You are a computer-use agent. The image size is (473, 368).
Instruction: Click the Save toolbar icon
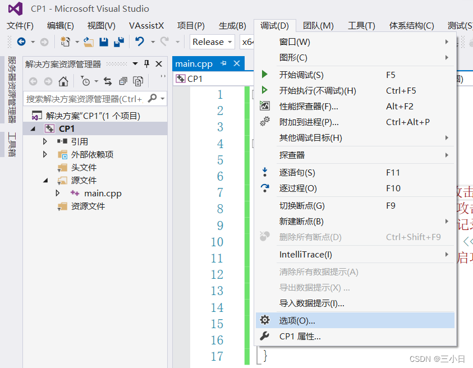[104, 41]
